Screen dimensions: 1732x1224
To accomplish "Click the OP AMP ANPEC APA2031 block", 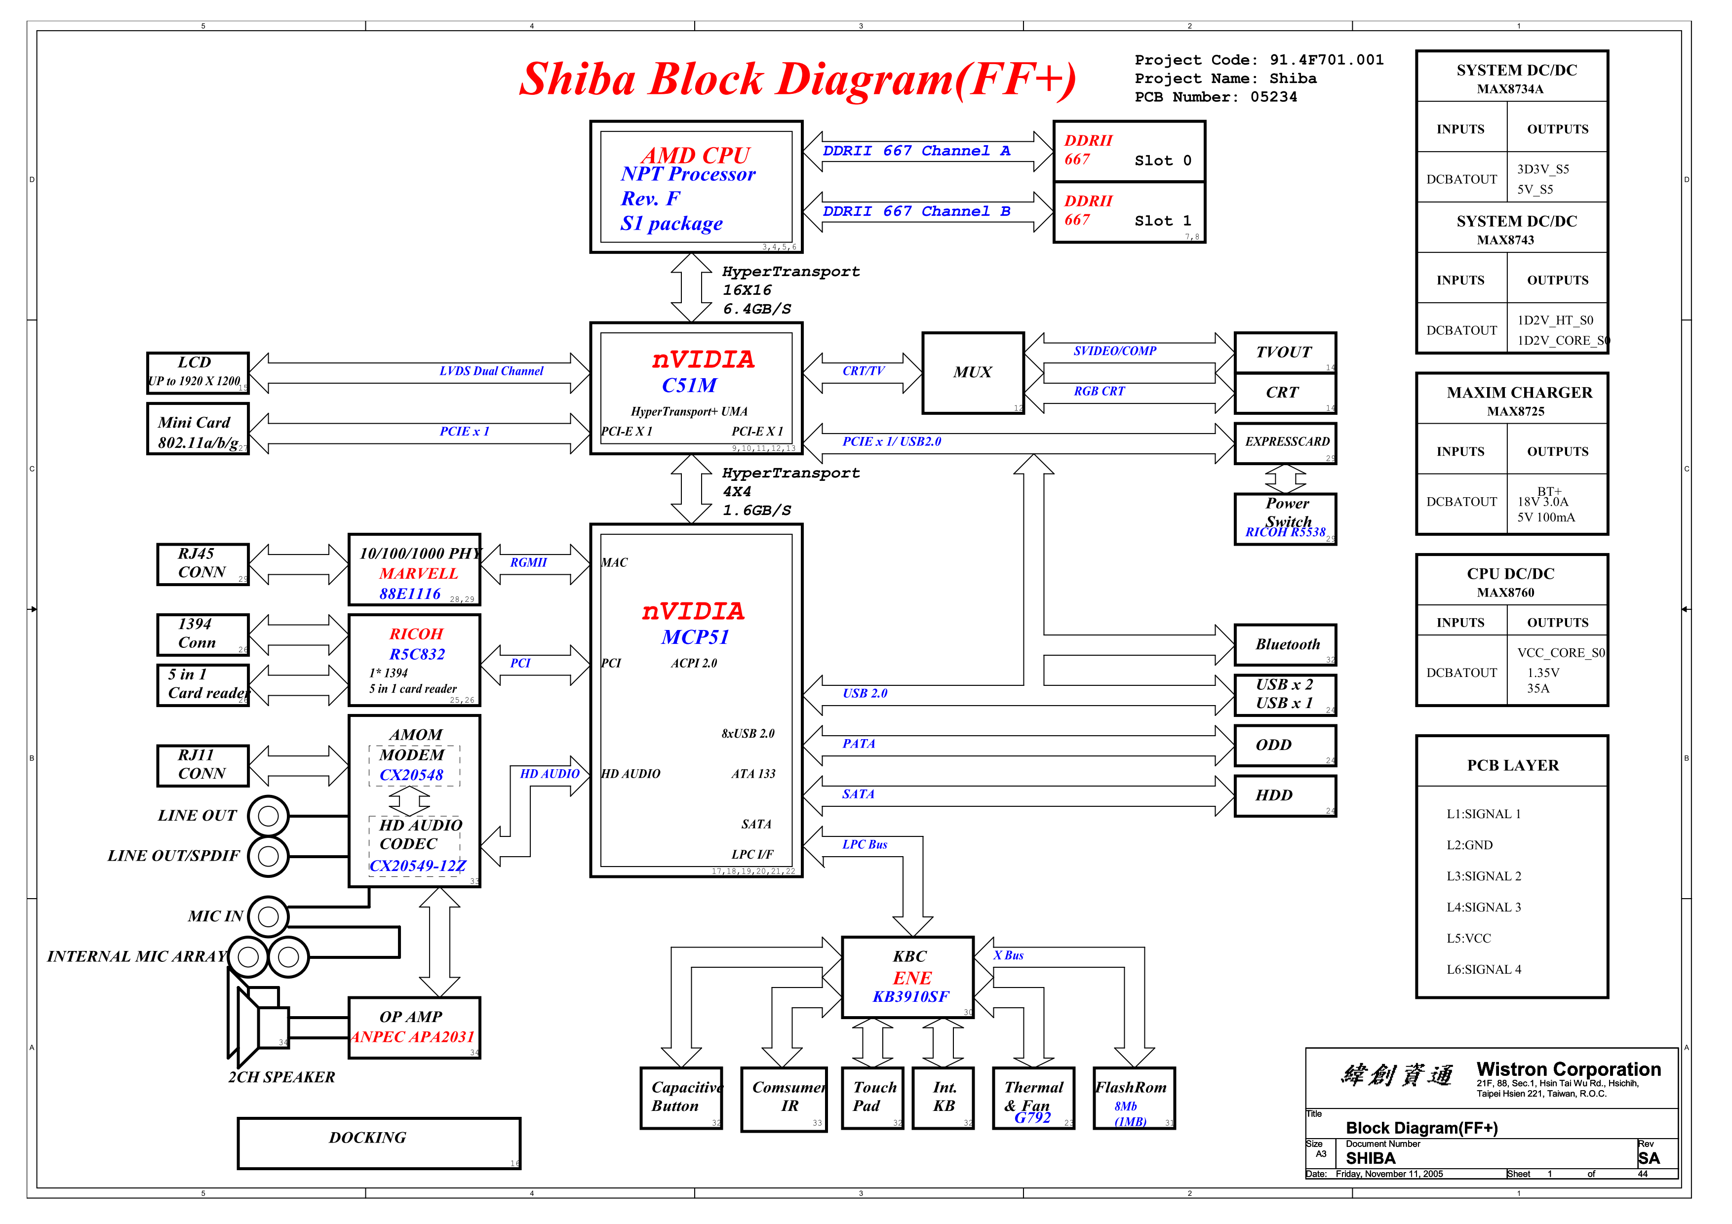I will 414,1027.
